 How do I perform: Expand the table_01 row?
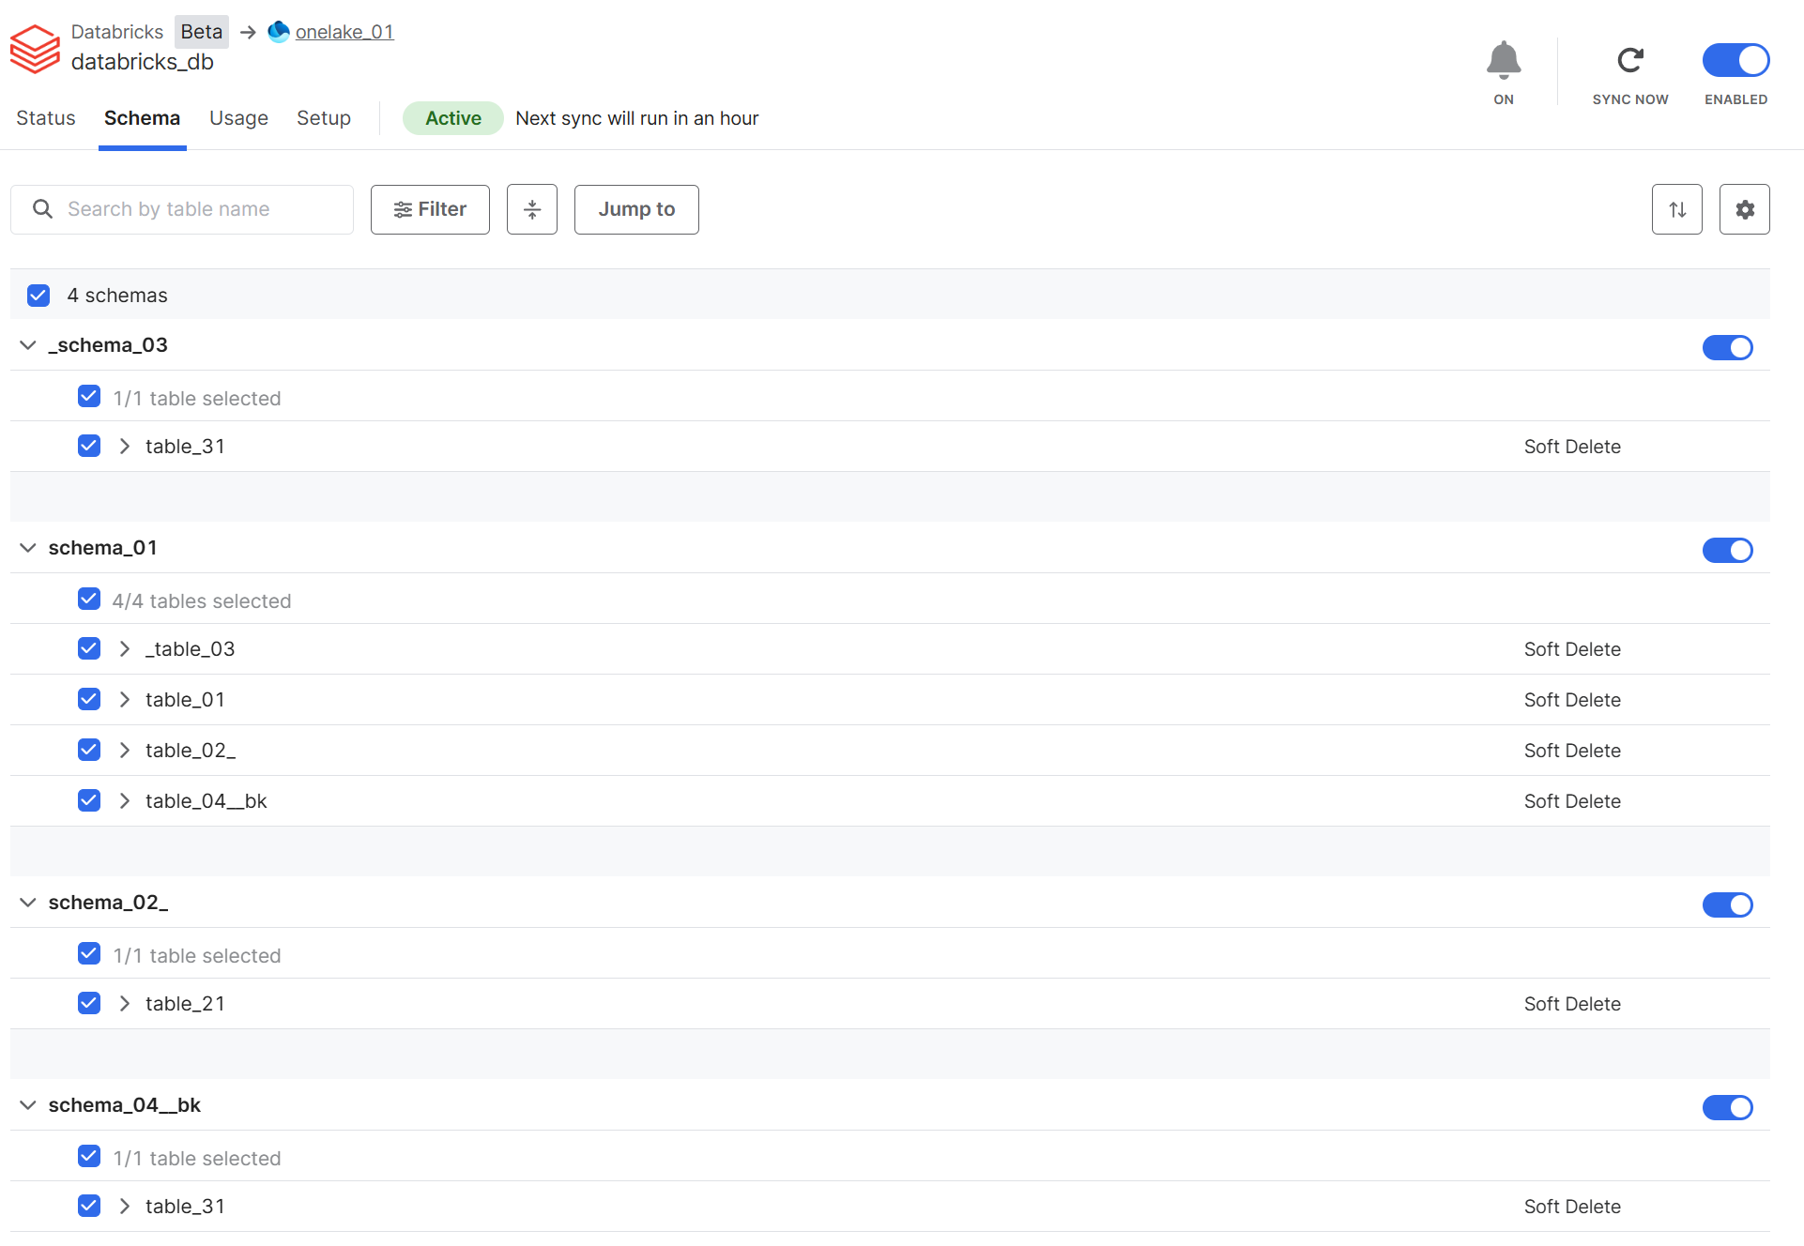click(x=125, y=700)
